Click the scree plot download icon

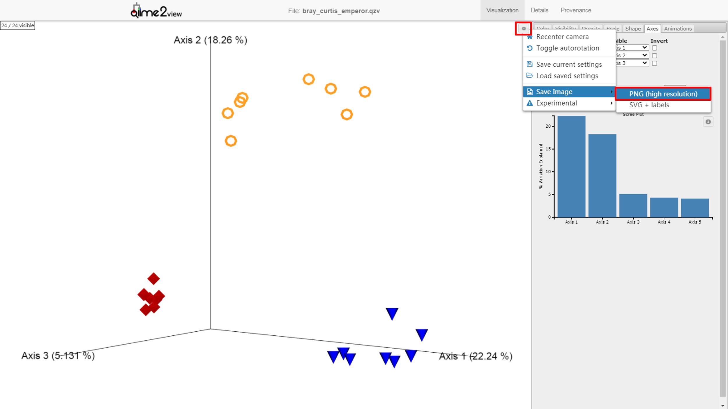tap(708, 122)
